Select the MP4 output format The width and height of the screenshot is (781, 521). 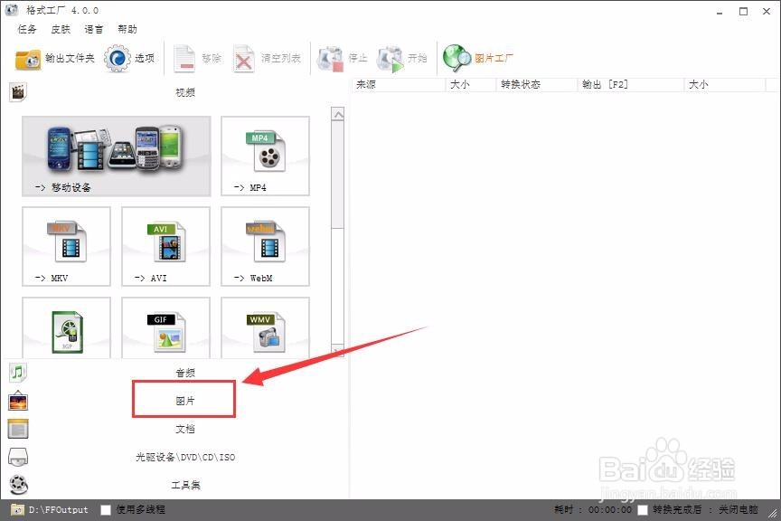pos(264,156)
